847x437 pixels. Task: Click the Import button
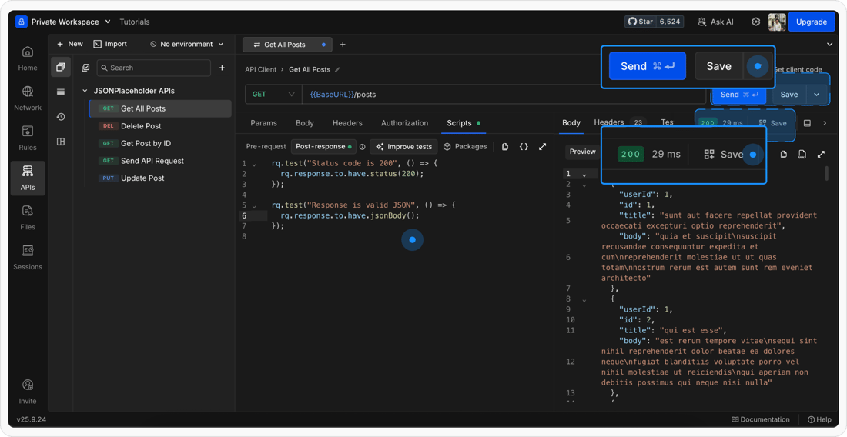point(110,44)
